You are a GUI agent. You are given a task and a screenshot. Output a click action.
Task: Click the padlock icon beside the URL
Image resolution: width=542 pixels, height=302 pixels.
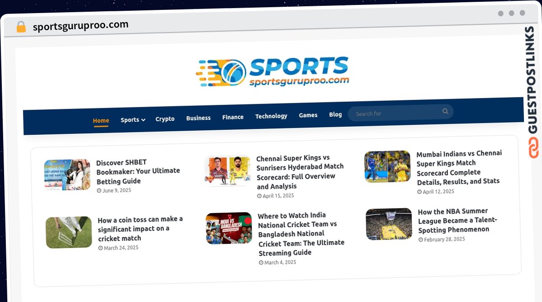click(21, 27)
